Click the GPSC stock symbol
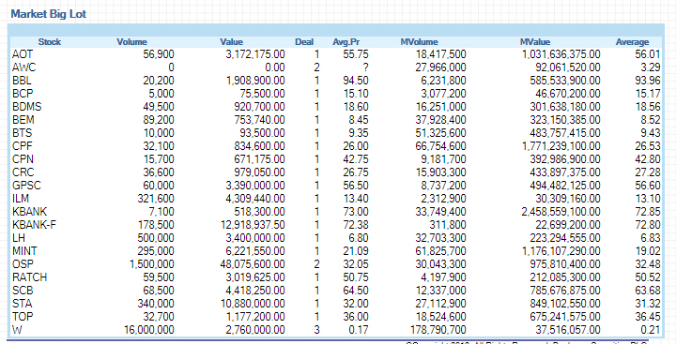Image resolution: width=676 pixels, height=344 pixels. [26, 186]
